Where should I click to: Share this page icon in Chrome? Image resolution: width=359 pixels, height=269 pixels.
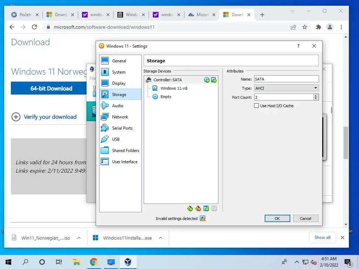(293, 27)
